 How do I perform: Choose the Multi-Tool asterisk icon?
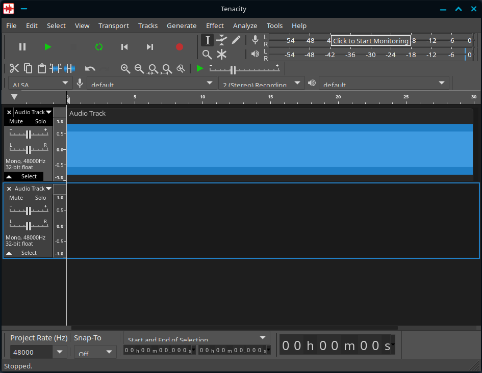(x=221, y=55)
